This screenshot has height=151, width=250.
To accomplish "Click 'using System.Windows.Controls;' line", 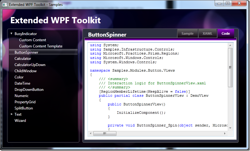I will pos(123,62).
